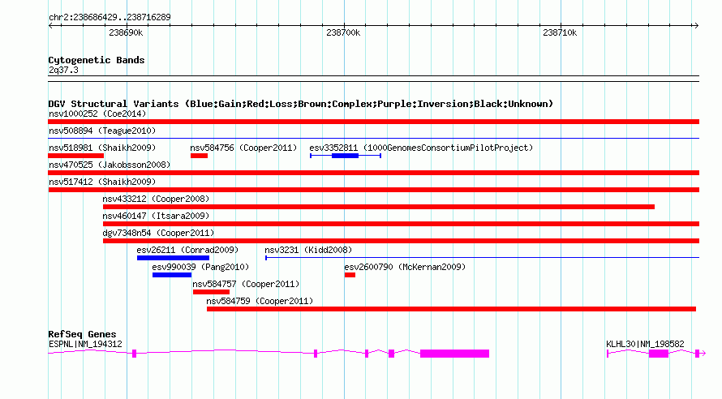The width and height of the screenshot is (722, 399).
Task: Click the red bar under nsv470525 (Jakobsson2008)
Action: pos(373,173)
